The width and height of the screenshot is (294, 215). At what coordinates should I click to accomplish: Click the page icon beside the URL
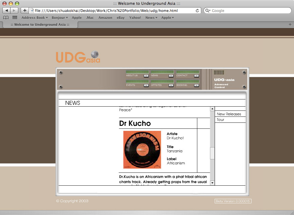32,11
